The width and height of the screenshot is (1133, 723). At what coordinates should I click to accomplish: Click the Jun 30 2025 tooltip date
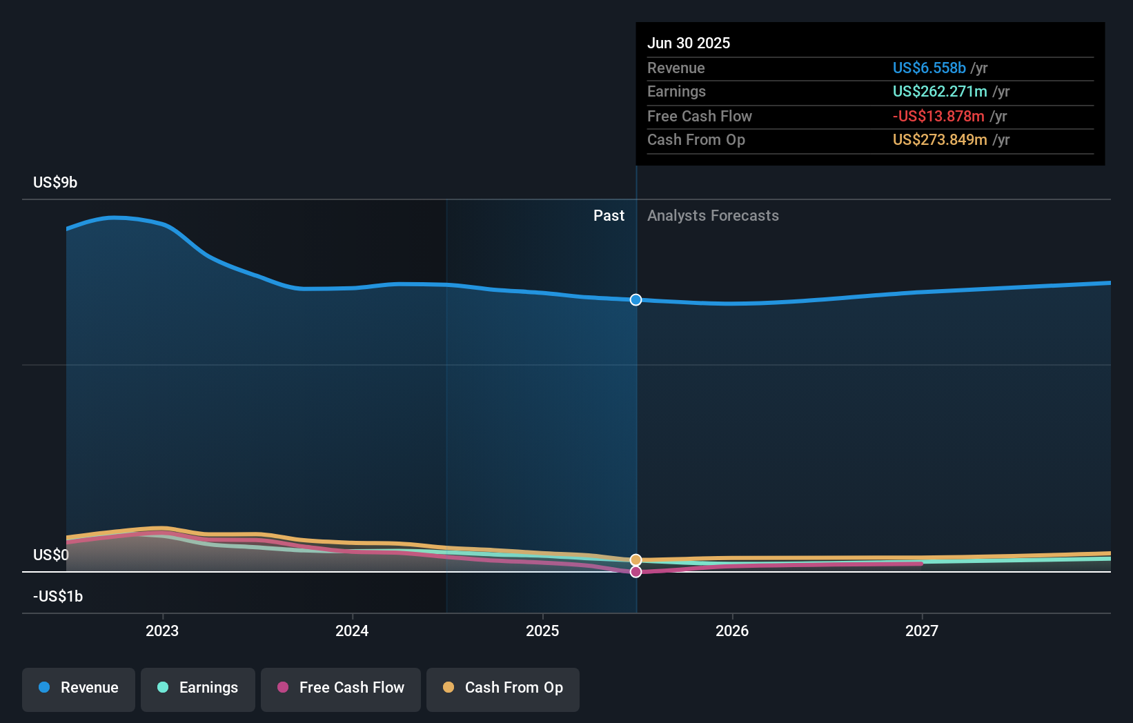pyautogui.click(x=689, y=43)
